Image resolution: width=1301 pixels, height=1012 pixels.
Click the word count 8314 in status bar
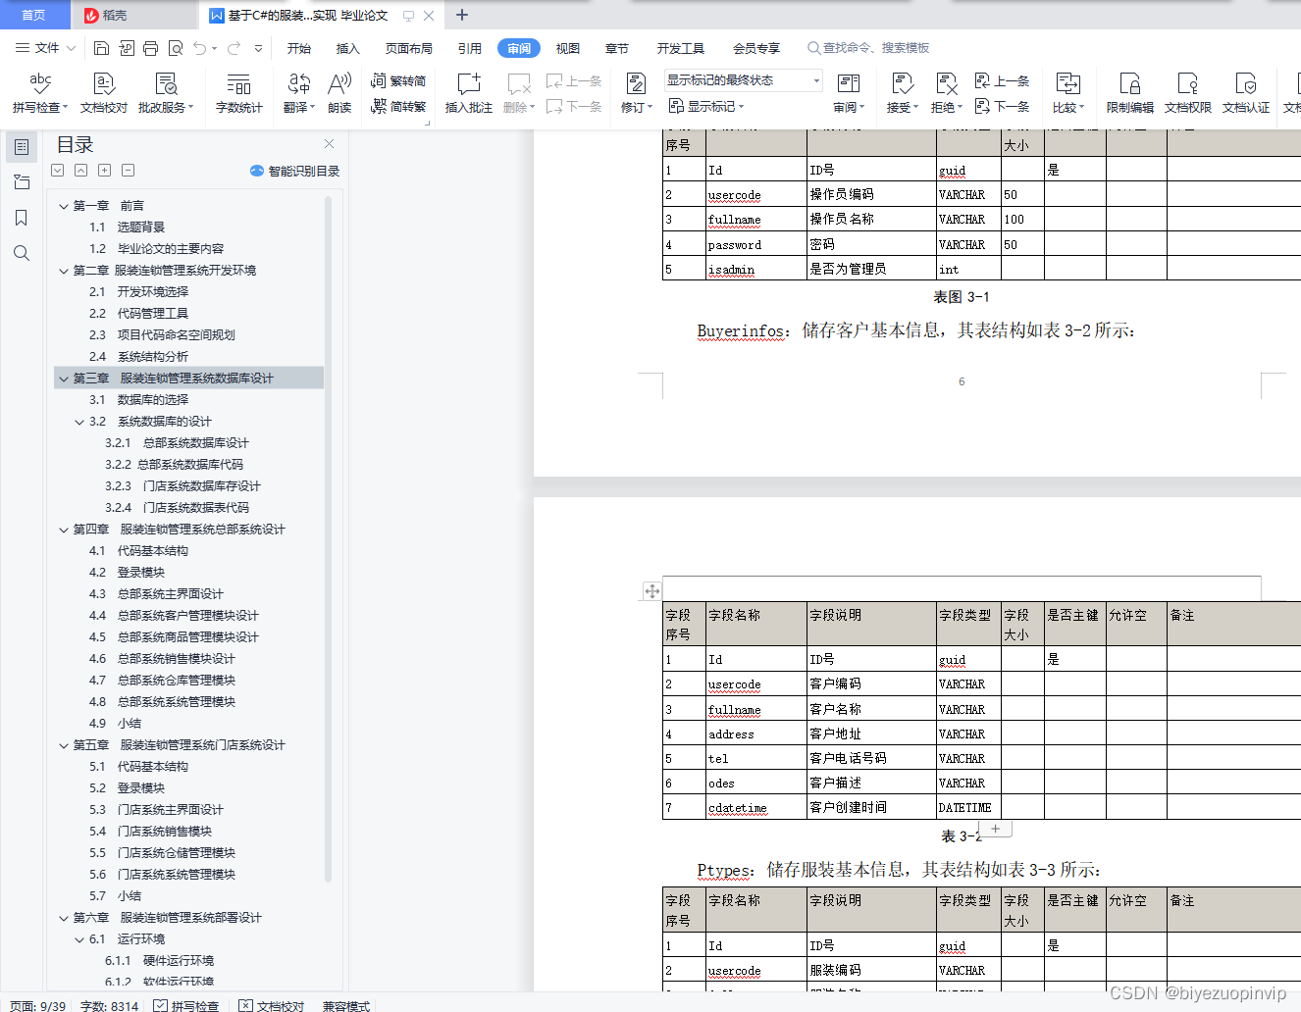pyautogui.click(x=109, y=1005)
